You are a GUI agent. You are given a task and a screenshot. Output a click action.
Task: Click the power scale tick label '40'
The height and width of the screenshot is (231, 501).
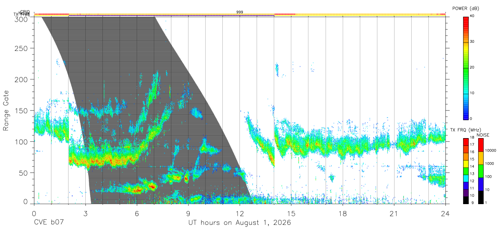coord(472,16)
